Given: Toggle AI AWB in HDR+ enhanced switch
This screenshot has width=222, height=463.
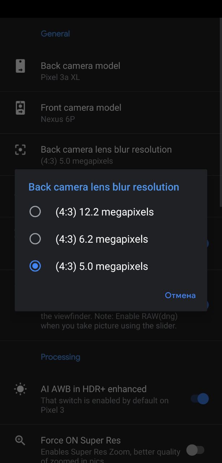Looking at the screenshot, I should point(200,399).
